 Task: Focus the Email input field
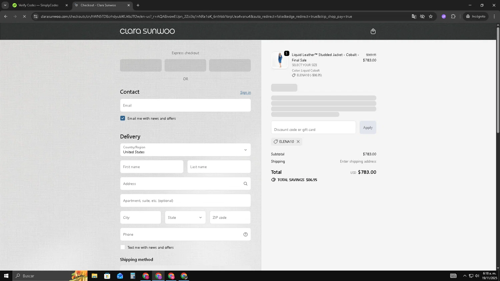point(185,105)
